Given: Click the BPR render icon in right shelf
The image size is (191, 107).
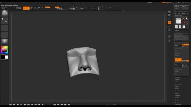Looking at the screenshot, I should pos(170,12).
